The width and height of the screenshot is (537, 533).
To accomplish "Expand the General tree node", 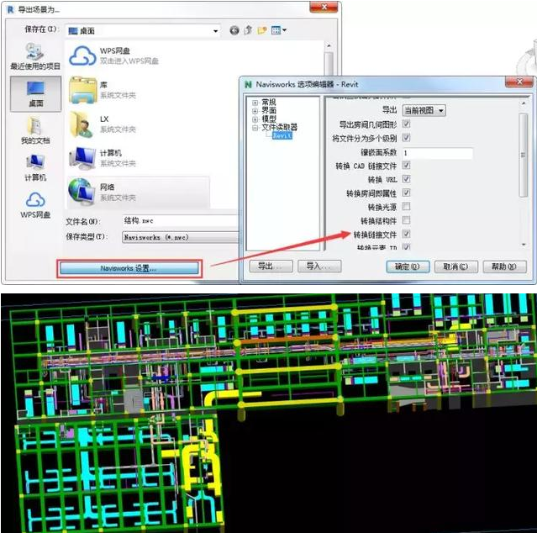I will [255, 102].
